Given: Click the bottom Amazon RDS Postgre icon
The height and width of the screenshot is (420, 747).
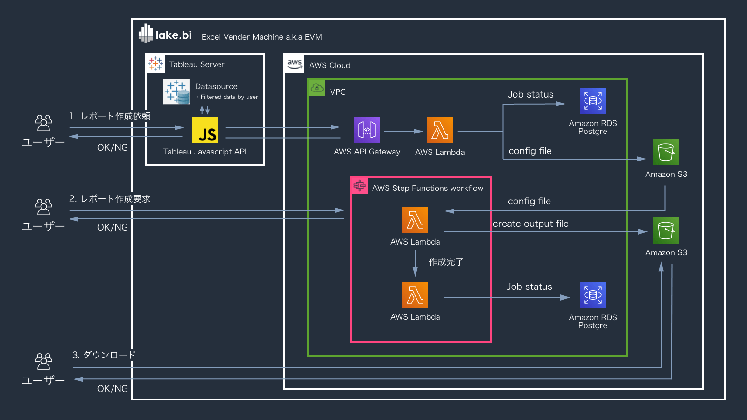Looking at the screenshot, I should (x=593, y=295).
